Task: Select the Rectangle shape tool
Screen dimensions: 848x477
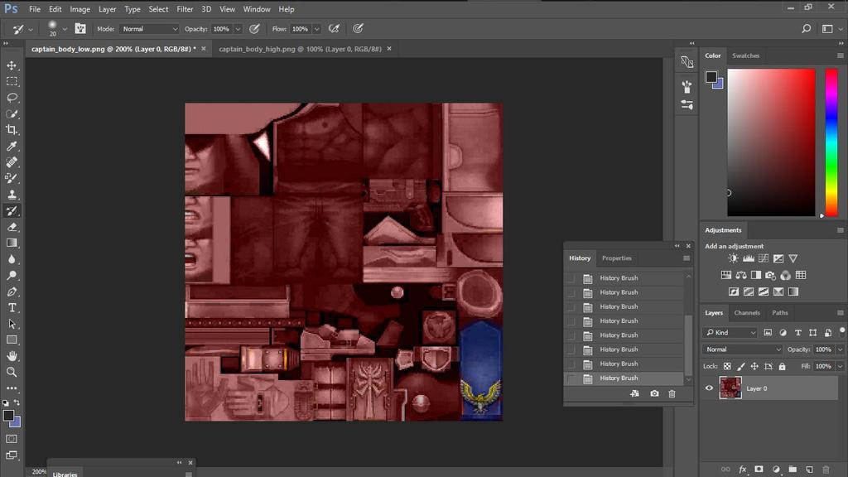Action: [x=12, y=340]
